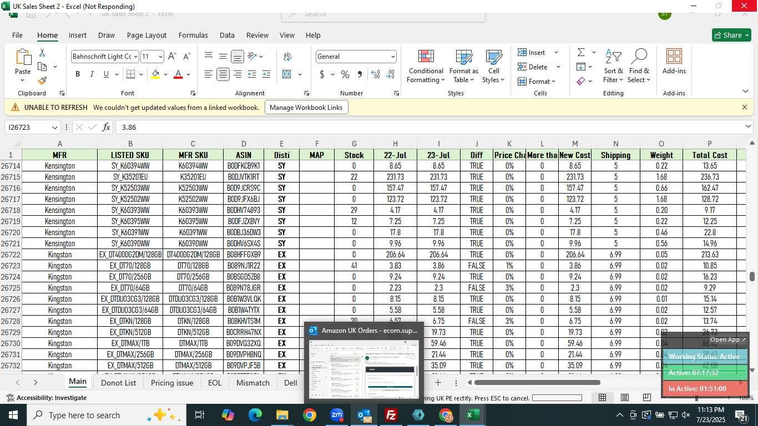Open the Add-ins button
The height and width of the screenshot is (426, 758).
pyautogui.click(x=674, y=62)
